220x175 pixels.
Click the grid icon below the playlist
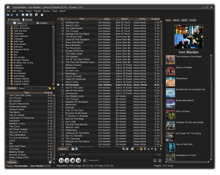[132, 149]
